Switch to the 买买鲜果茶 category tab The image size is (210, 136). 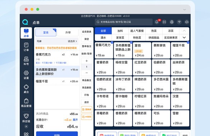[x=171, y=38]
